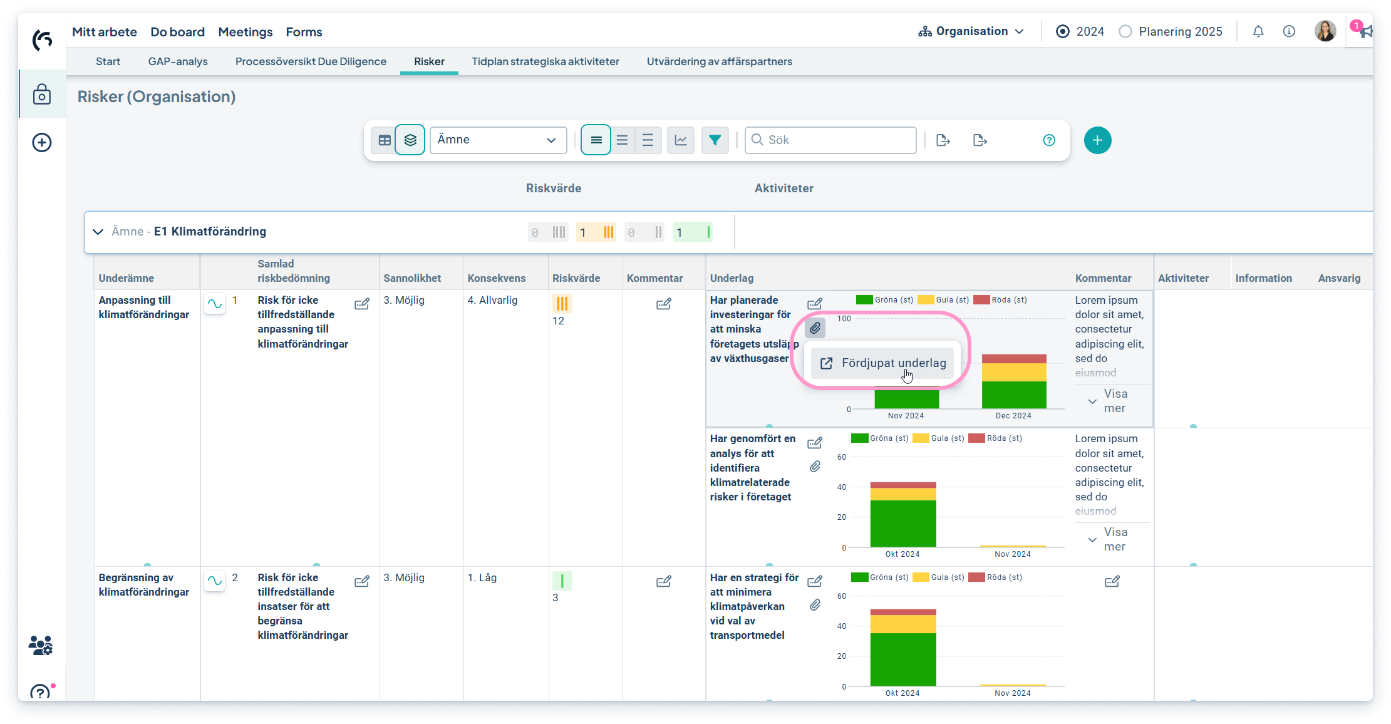Switch to grouped layers view icon

click(410, 140)
